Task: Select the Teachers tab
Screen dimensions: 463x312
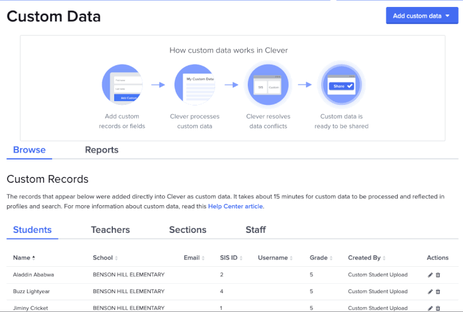Action: pos(110,230)
